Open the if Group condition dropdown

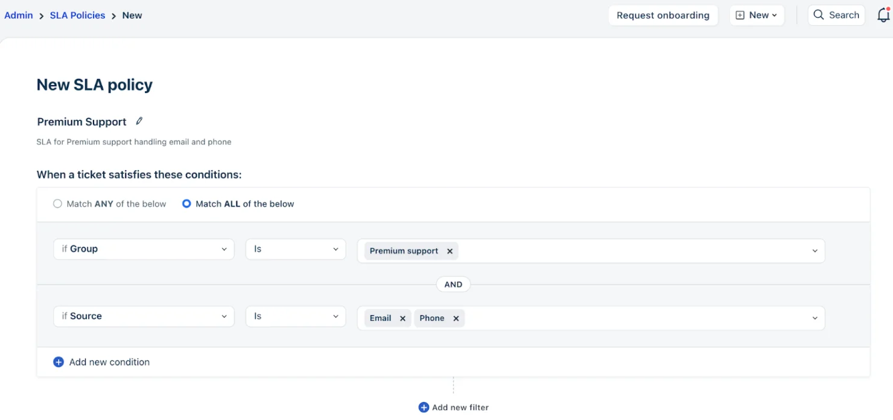[143, 249]
